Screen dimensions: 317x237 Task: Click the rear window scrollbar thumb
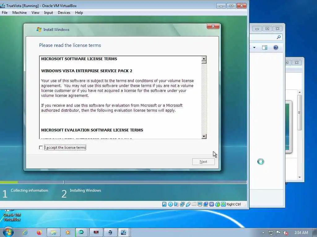pos(300,113)
